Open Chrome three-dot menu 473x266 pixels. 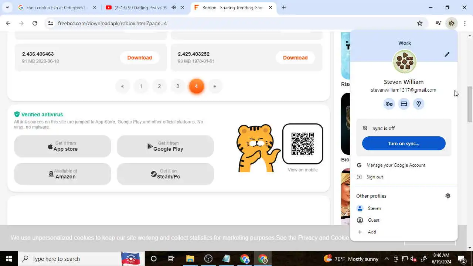[465, 23]
